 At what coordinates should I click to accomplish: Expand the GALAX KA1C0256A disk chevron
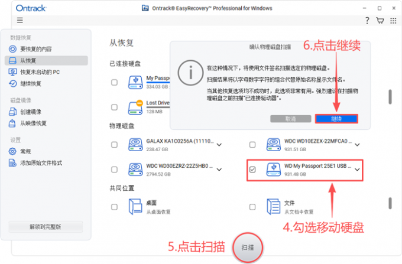coord(219,145)
